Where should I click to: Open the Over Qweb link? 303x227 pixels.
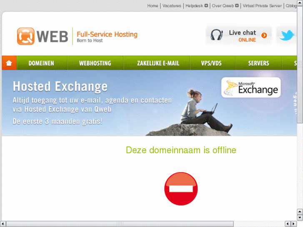point(223,6)
